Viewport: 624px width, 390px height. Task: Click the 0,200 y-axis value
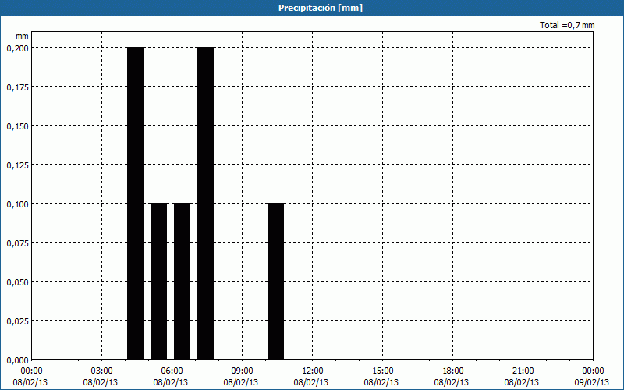(x=18, y=48)
